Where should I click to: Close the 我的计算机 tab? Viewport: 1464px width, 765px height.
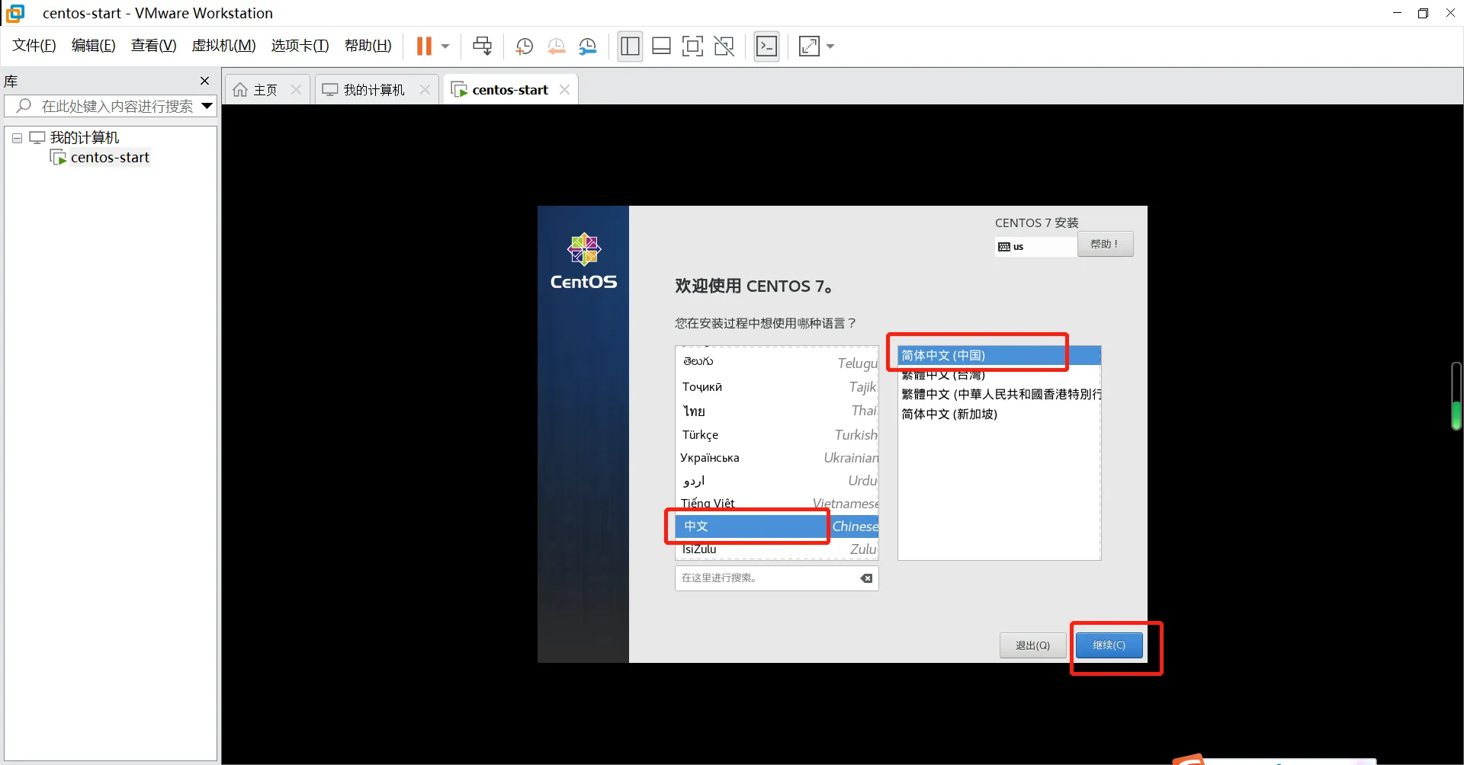tap(425, 90)
